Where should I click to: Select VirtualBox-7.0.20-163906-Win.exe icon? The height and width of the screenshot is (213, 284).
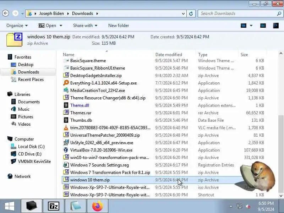tap(66, 150)
